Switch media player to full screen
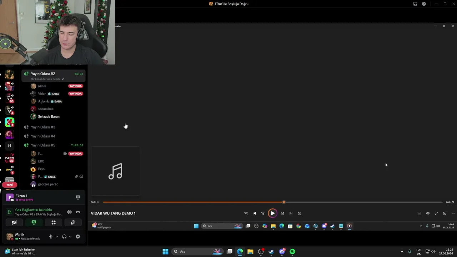Image resolution: width=457 pixels, height=257 pixels. click(x=436, y=213)
